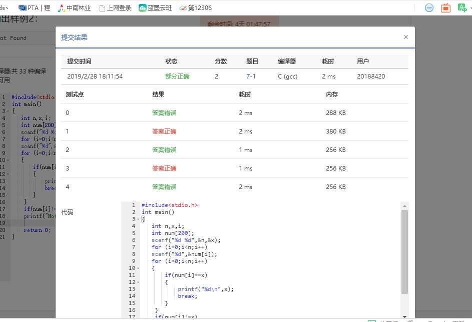Click the 288 KB memory value

click(x=336, y=112)
